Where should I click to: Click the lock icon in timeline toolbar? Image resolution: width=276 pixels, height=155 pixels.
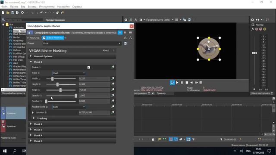point(153,139)
